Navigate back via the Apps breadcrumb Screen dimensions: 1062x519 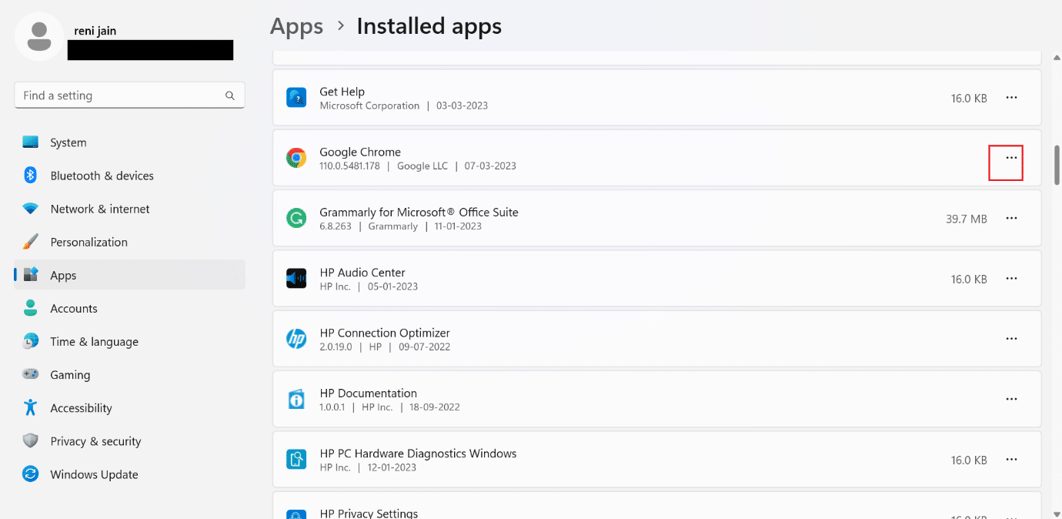coord(296,26)
